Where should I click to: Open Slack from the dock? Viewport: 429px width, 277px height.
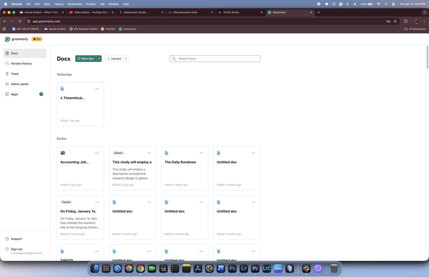click(306, 268)
